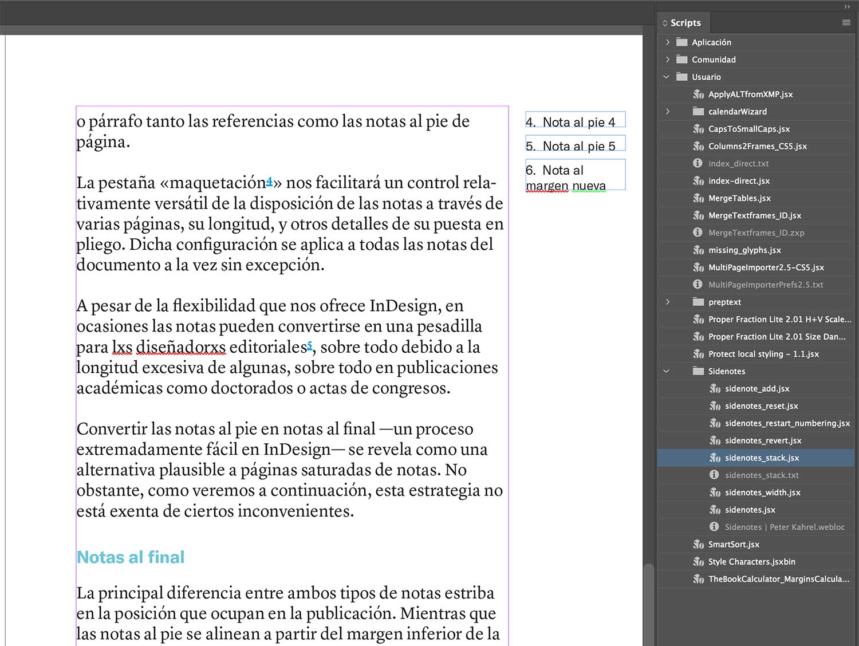Screen dimensions: 859x646
Task: Click the sidenote_add.jsx script icon
Action: (716, 388)
